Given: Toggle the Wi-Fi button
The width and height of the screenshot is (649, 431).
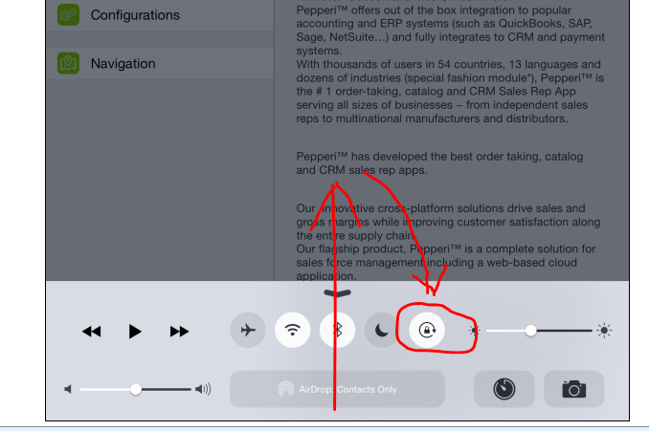Looking at the screenshot, I should tap(292, 330).
